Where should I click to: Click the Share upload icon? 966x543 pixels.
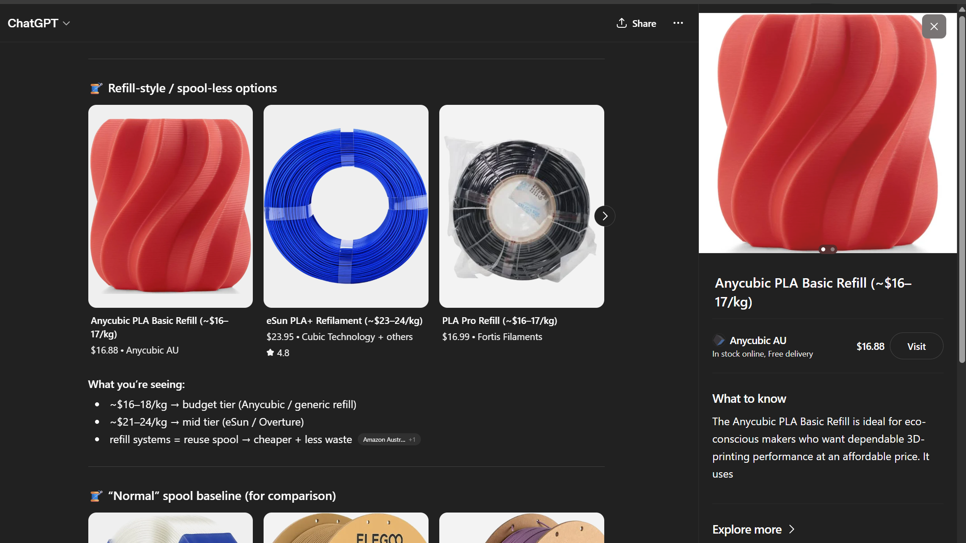point(621,23)
